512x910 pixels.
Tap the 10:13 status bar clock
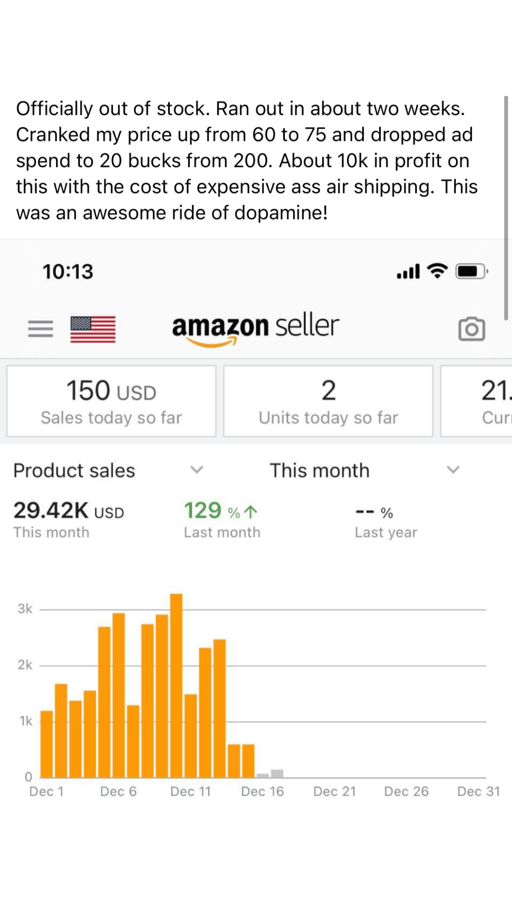coord(68,271)
